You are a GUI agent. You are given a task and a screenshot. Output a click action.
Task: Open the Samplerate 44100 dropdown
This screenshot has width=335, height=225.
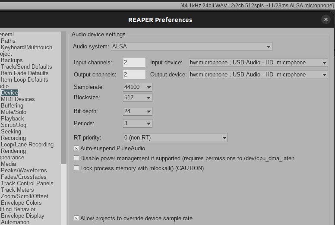tap(138, 87)
